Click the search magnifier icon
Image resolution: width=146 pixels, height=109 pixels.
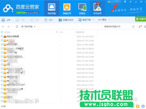tap(133, 27)
